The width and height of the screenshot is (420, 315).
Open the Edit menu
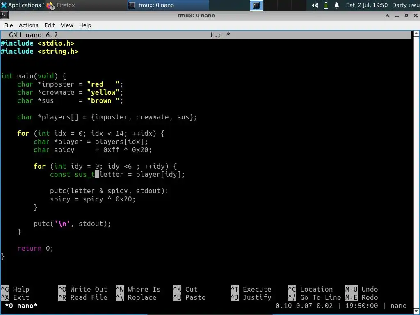(x=49, y=25)
